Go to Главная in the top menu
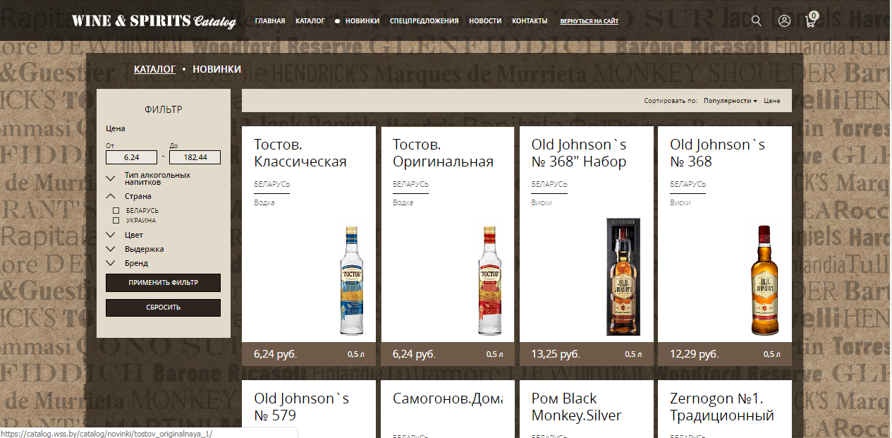 (x=270, y=21)
